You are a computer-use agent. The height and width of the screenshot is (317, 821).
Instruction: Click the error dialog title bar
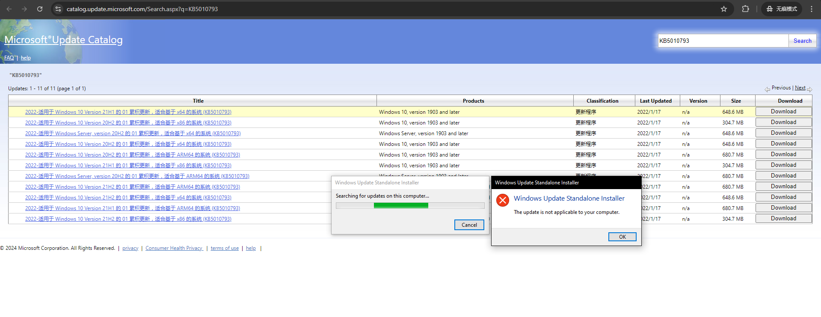[x=566, y=183]
